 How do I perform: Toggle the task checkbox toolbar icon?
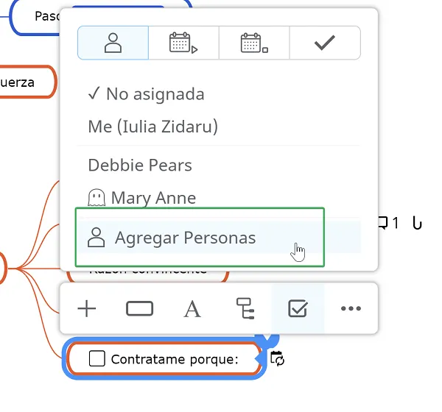(298, 309)
